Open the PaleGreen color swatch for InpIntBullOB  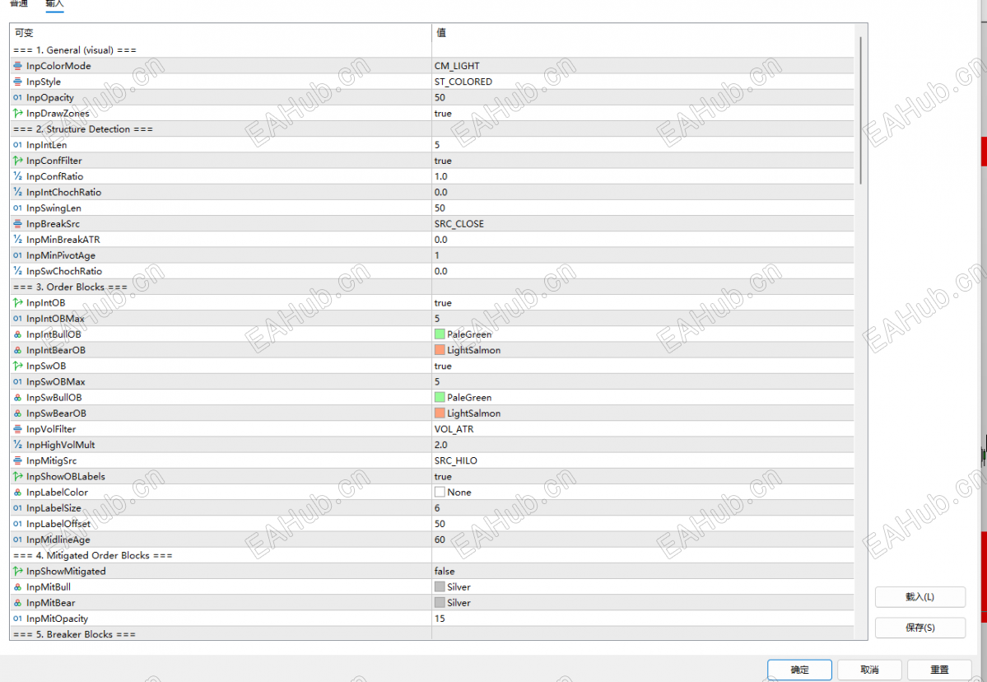coord(440,334)
